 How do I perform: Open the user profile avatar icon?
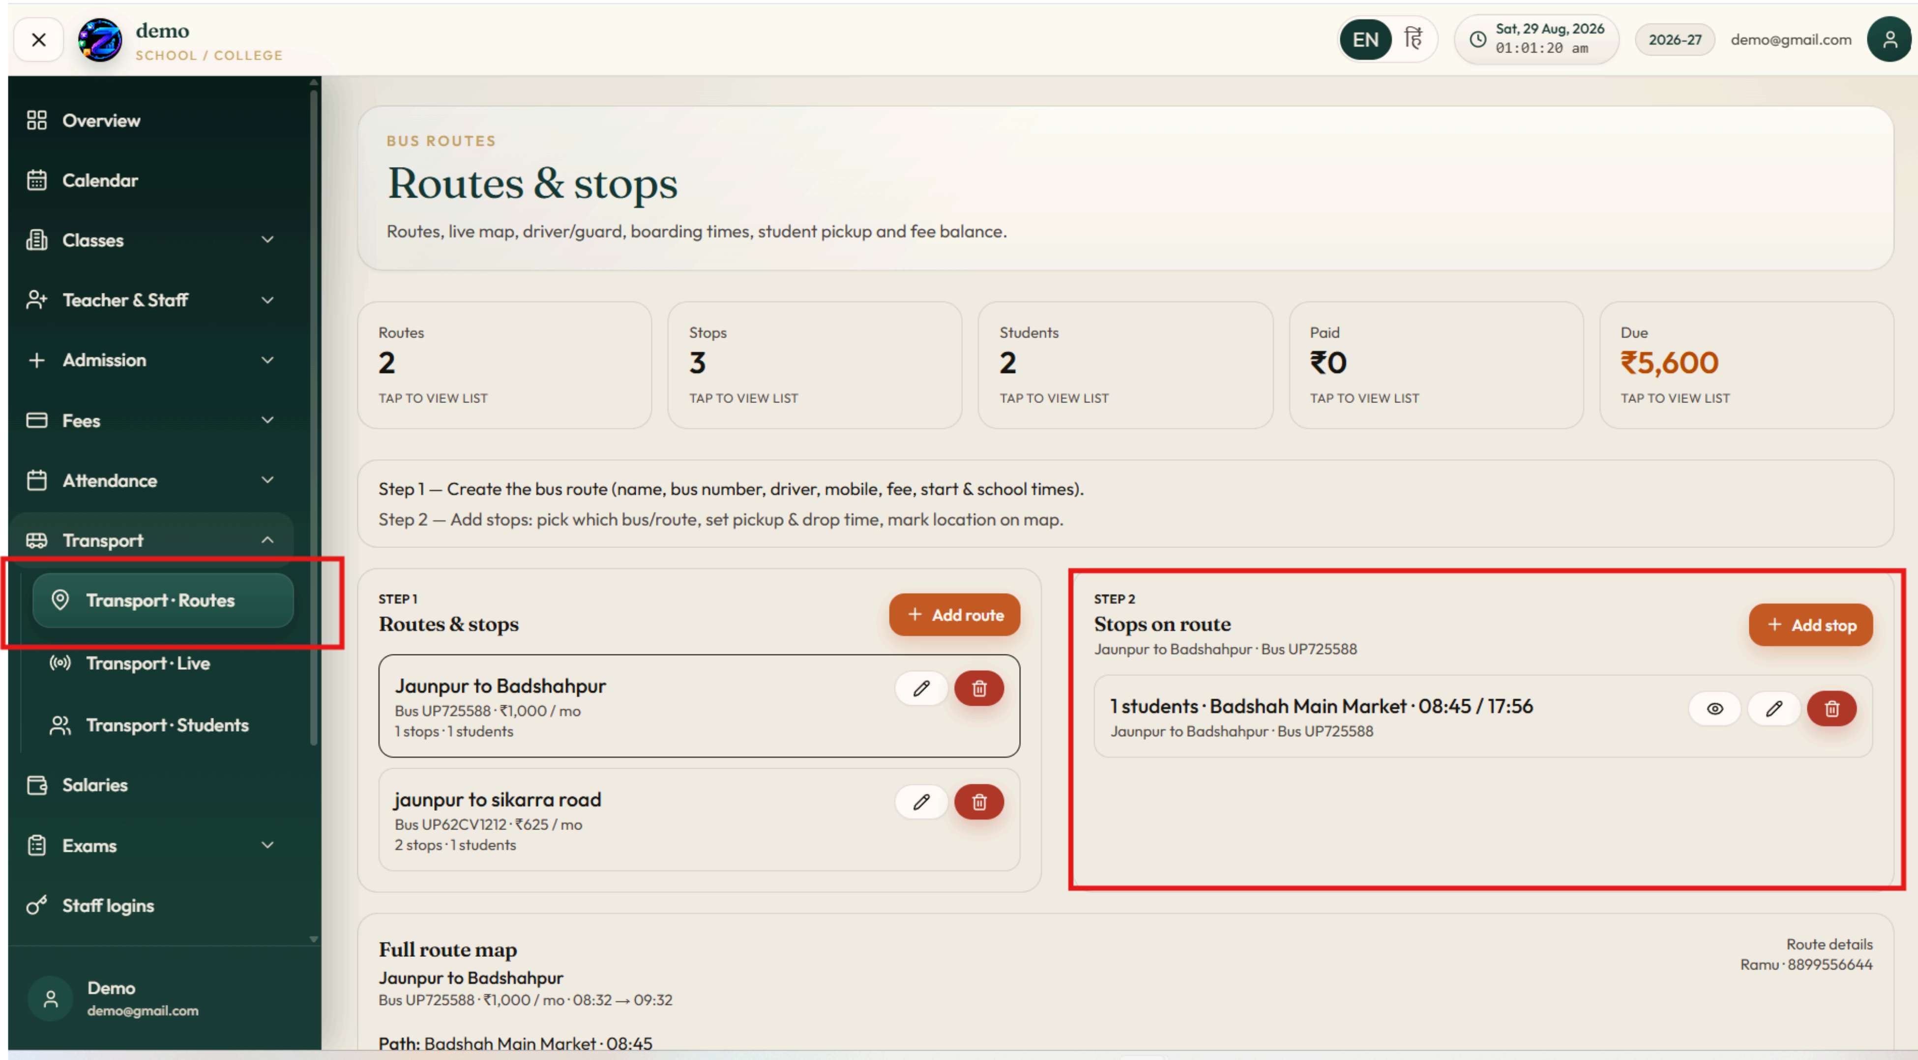click(1889, 39)
